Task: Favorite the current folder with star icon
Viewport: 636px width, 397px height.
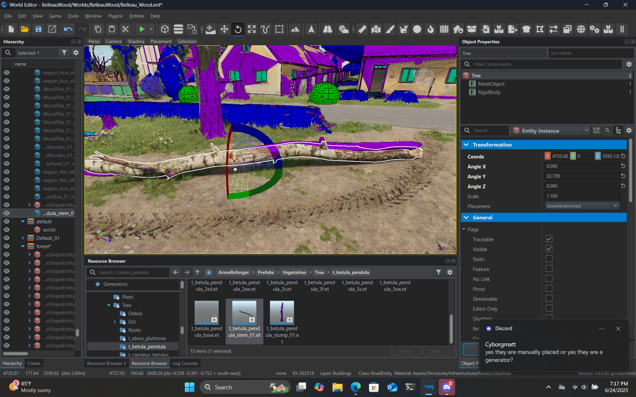Action: click(209, 272)
